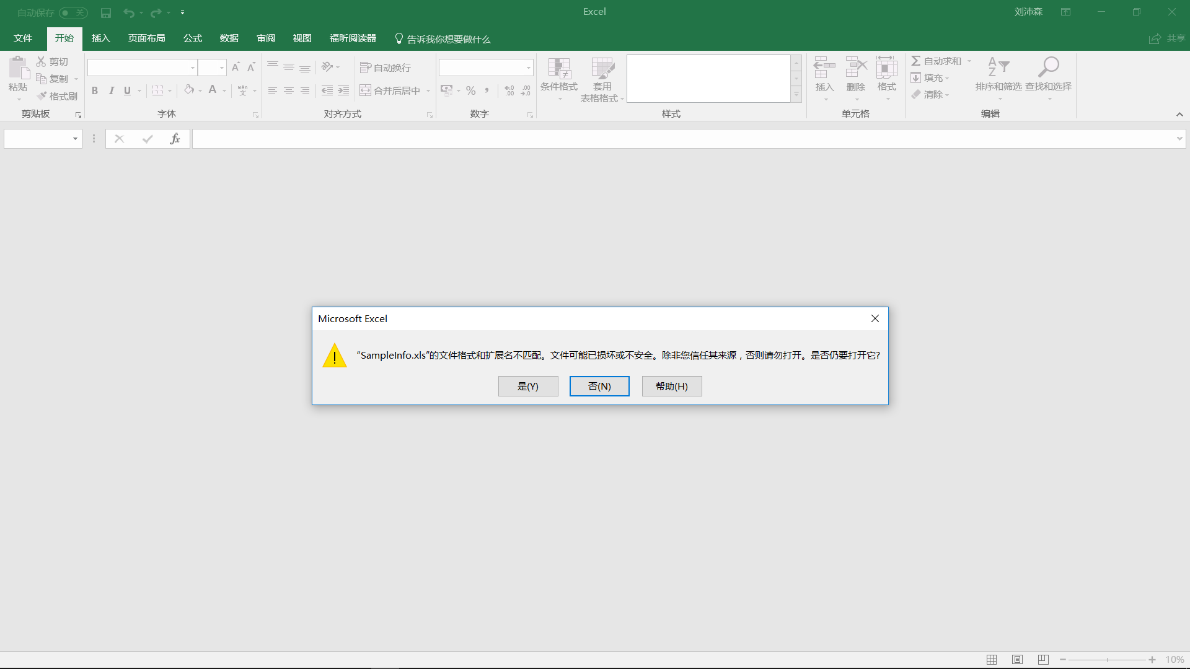The height and width of the screenshot is (669, 1190).
Task: Click the center alignment icon
Action: pos(289,90)
